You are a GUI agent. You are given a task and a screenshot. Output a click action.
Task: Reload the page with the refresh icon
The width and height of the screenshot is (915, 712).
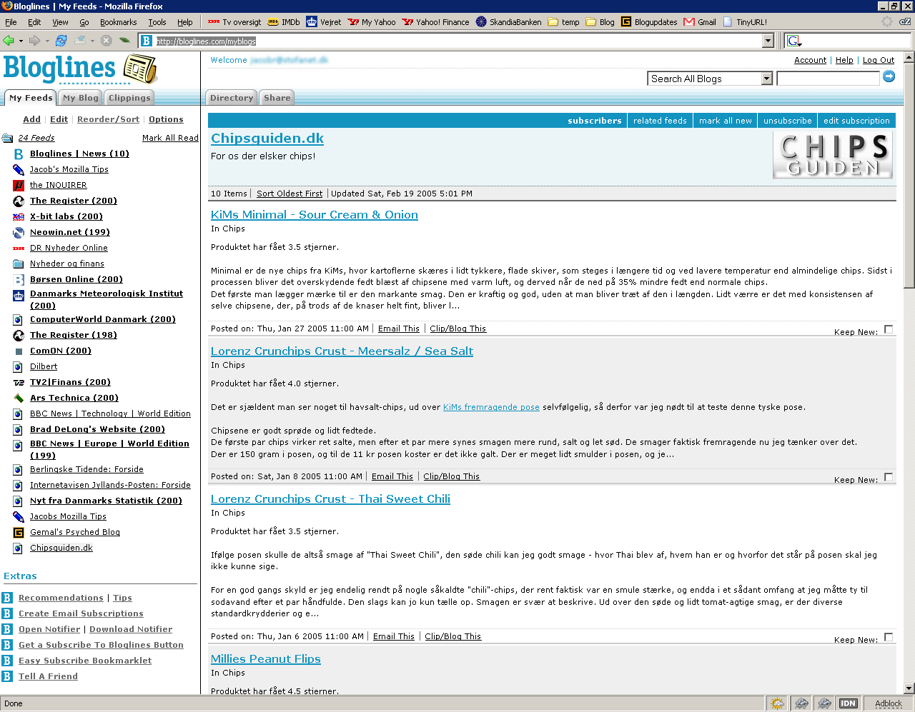point(61,41)
